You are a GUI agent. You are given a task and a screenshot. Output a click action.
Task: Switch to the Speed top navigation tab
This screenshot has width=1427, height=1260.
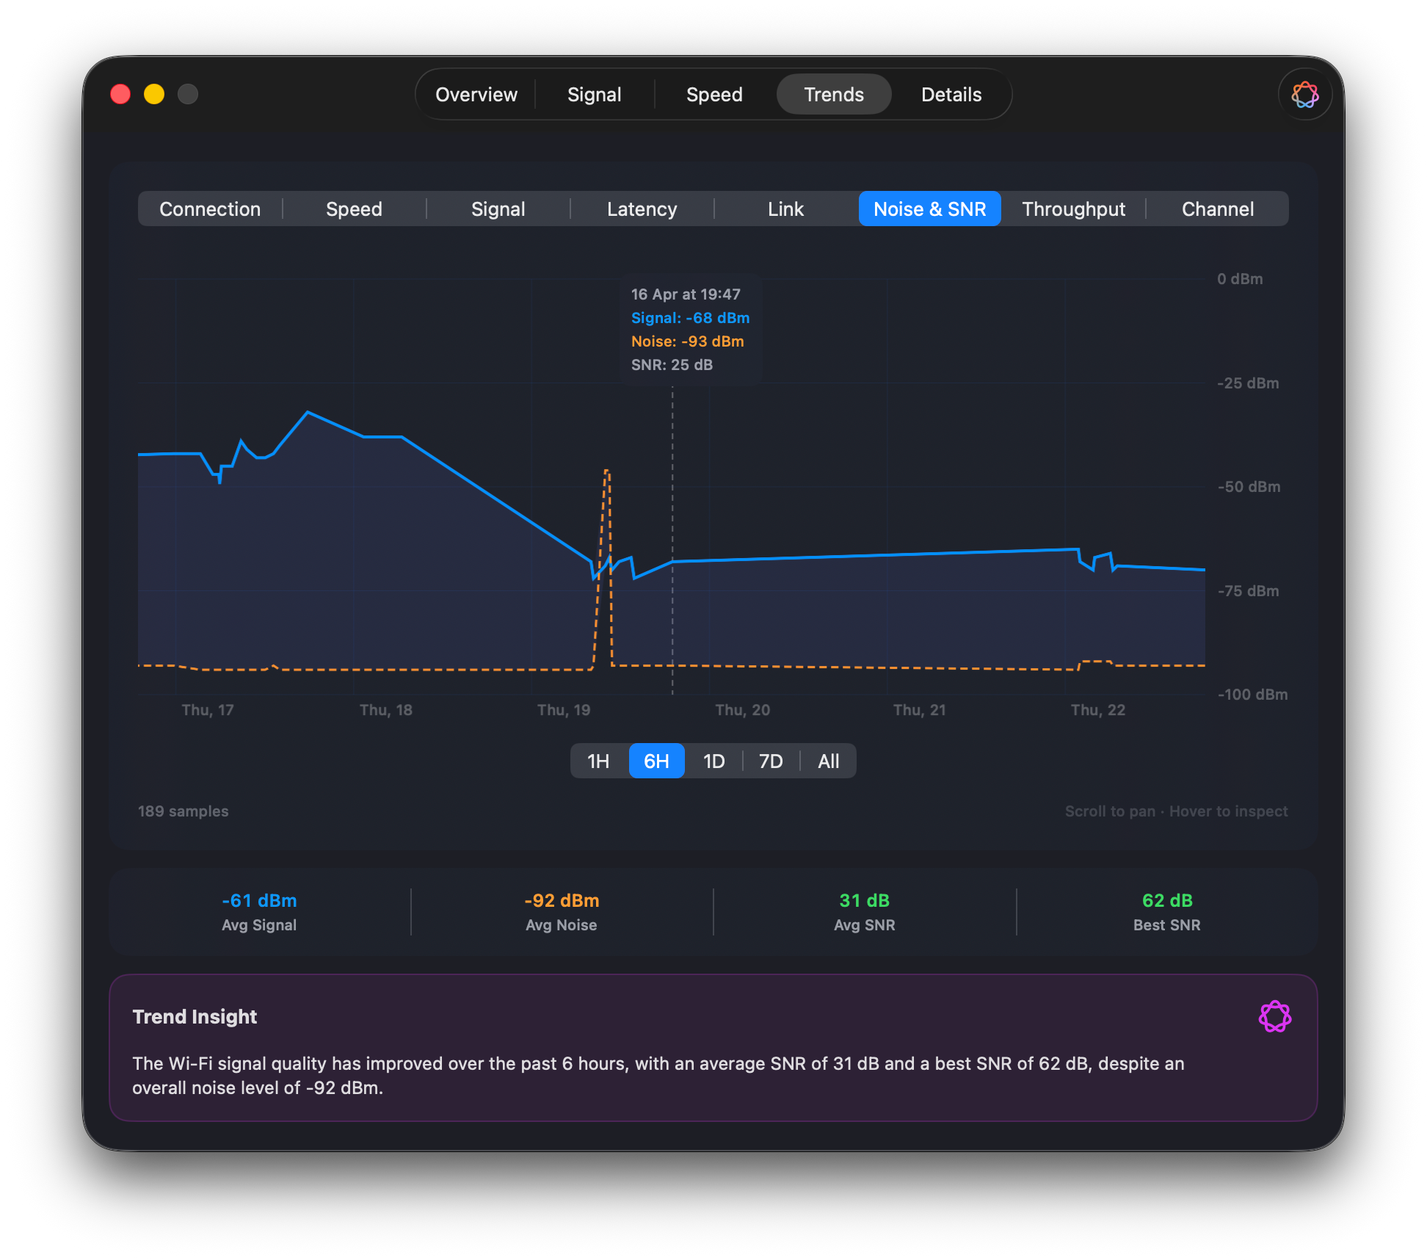coord(713,94)
